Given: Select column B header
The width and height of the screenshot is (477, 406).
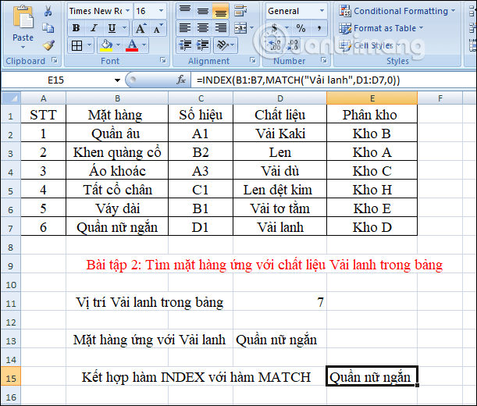Looking at the screenshot, I should (117, 98).
